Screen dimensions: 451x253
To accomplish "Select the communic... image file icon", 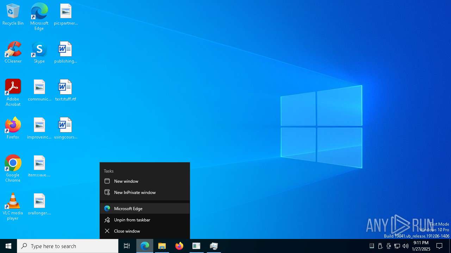I will [x=39, y=91].
